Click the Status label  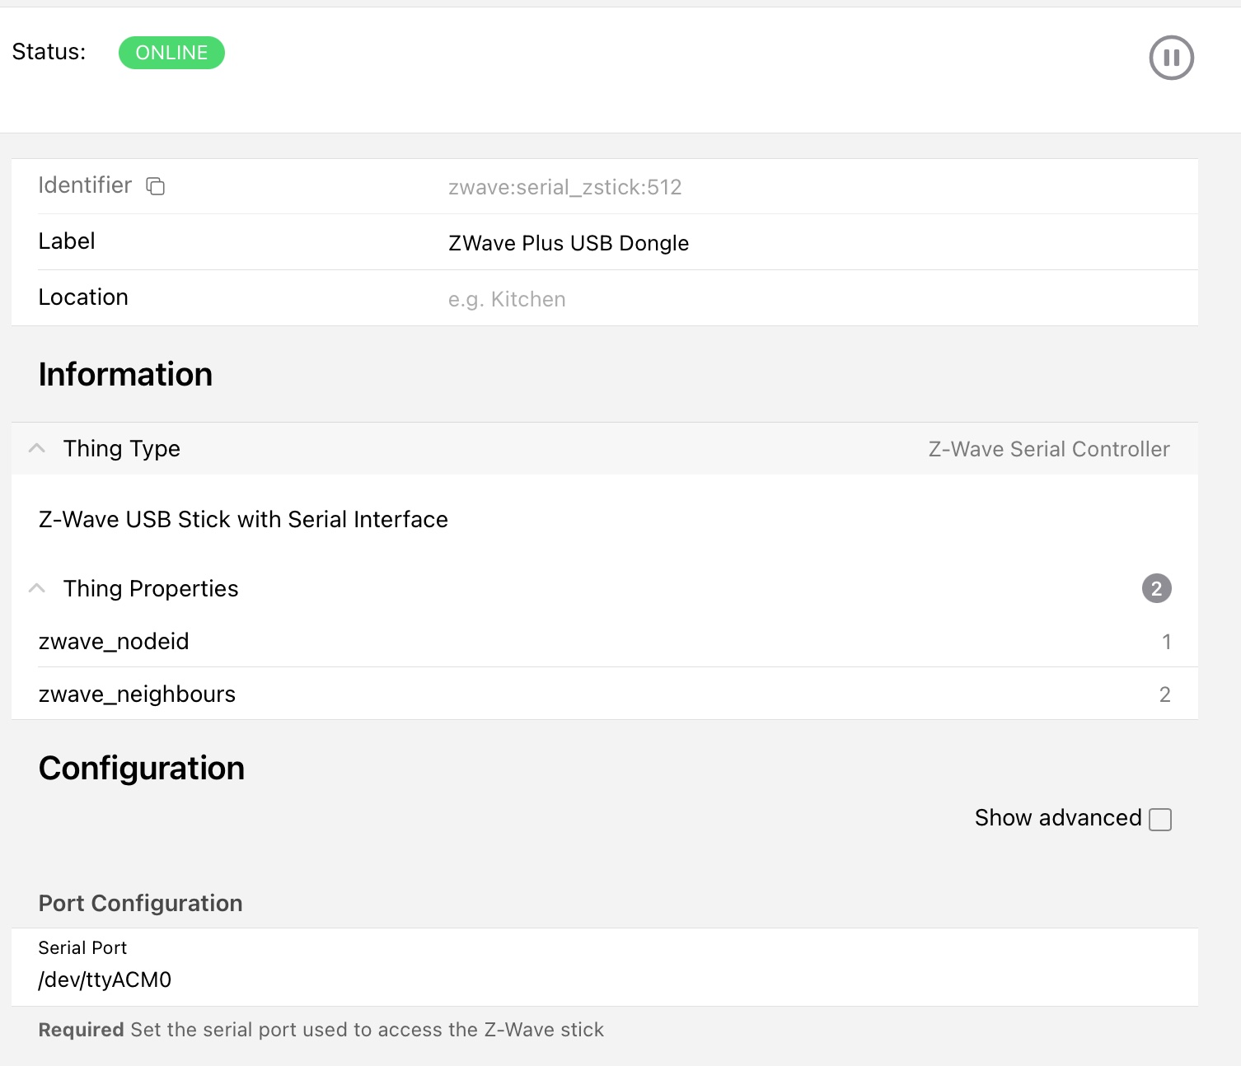click(x=48, y=51)
